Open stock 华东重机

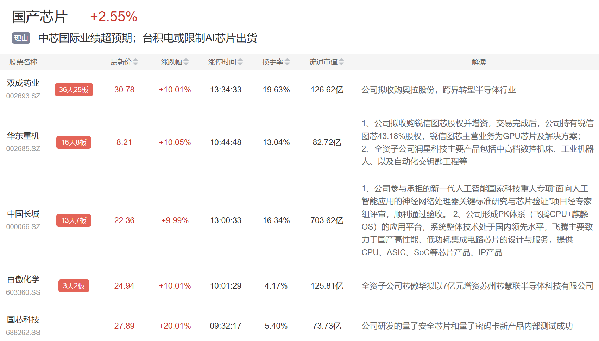23,136
